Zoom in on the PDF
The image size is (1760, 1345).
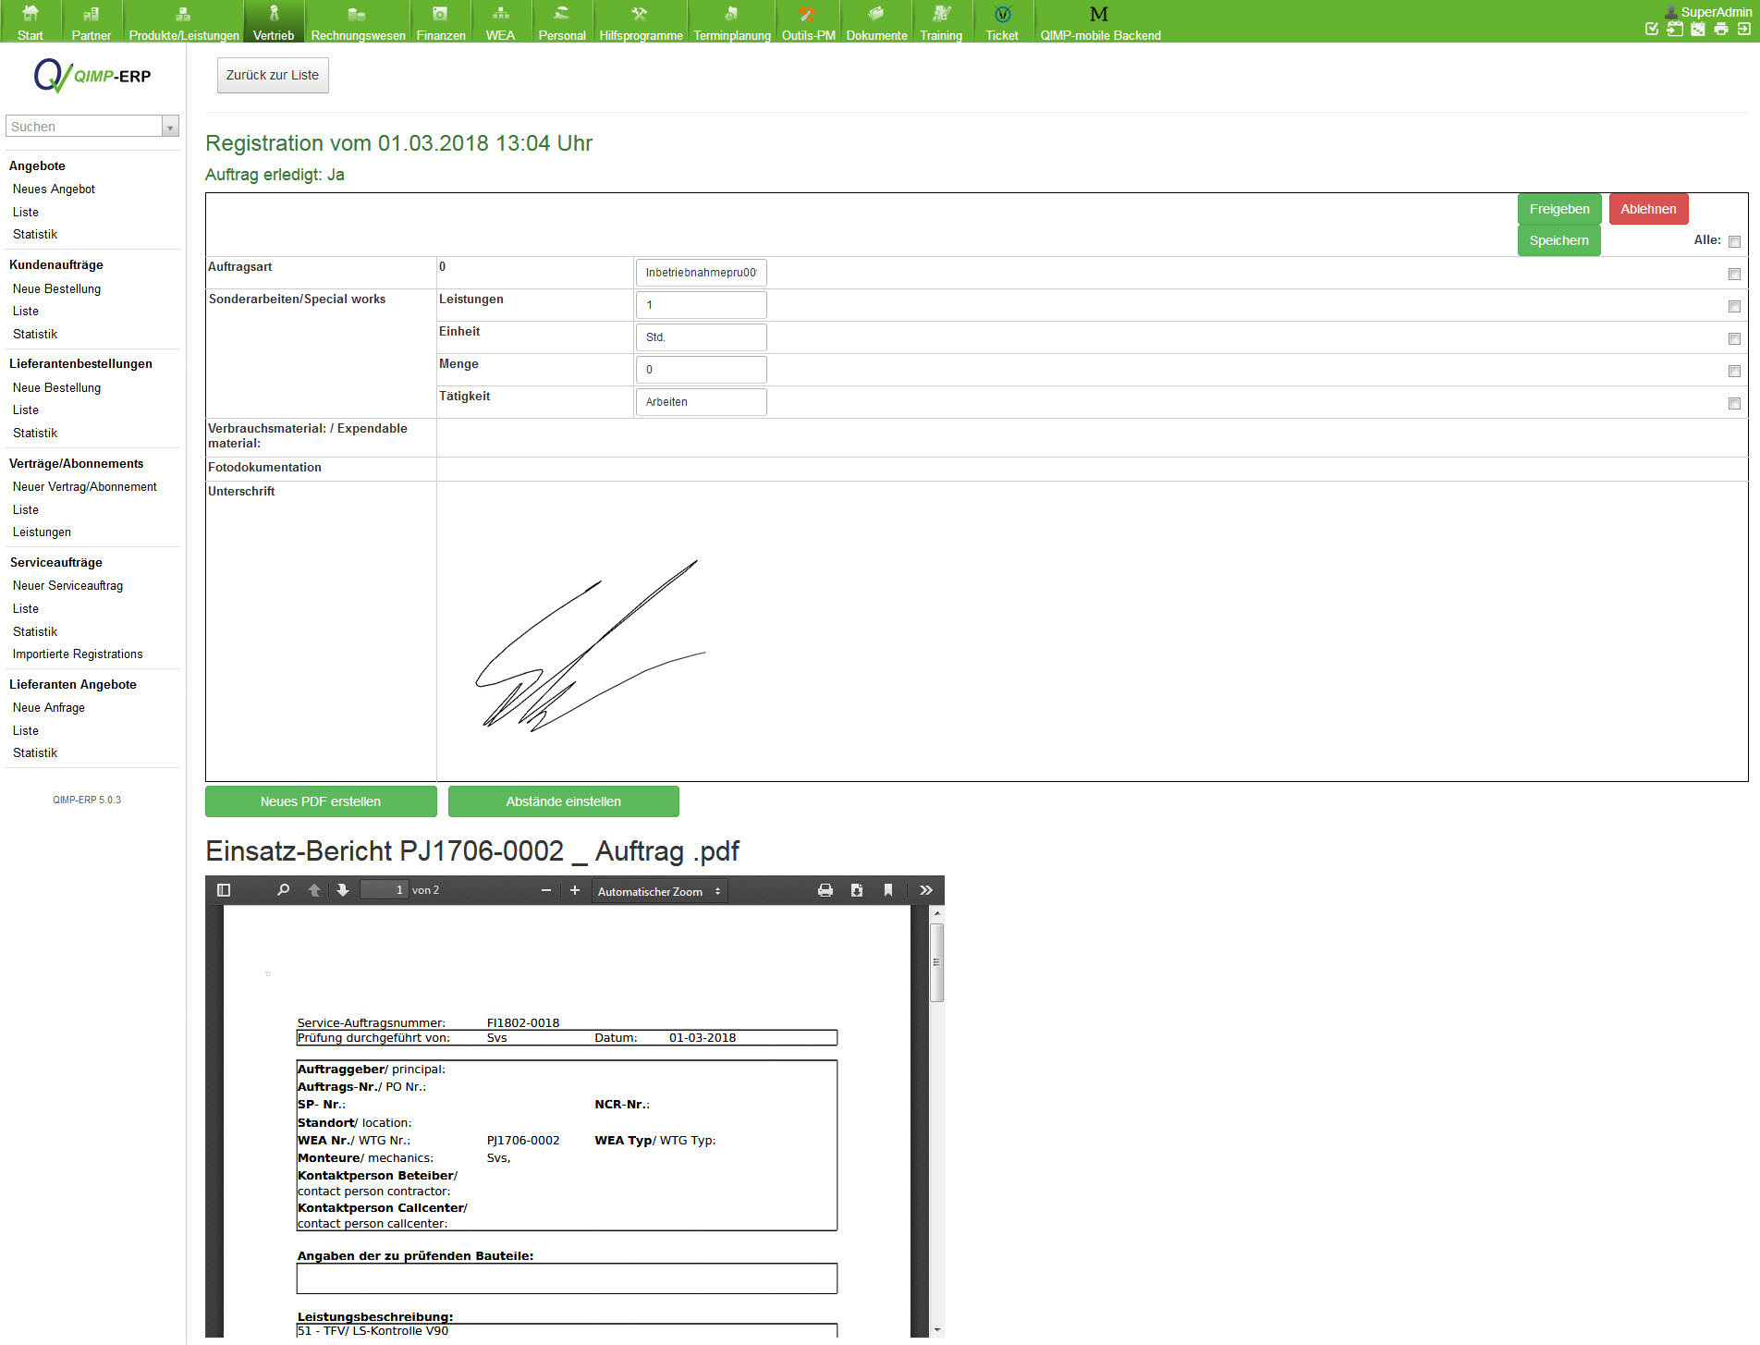coord(575,890)
